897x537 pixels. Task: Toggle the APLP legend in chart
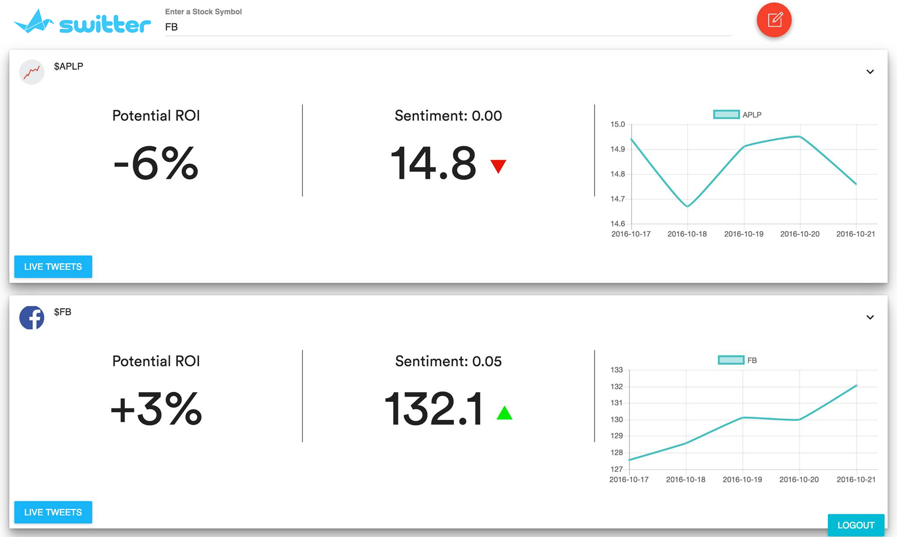pyautogui.click(x=752, y=115)
